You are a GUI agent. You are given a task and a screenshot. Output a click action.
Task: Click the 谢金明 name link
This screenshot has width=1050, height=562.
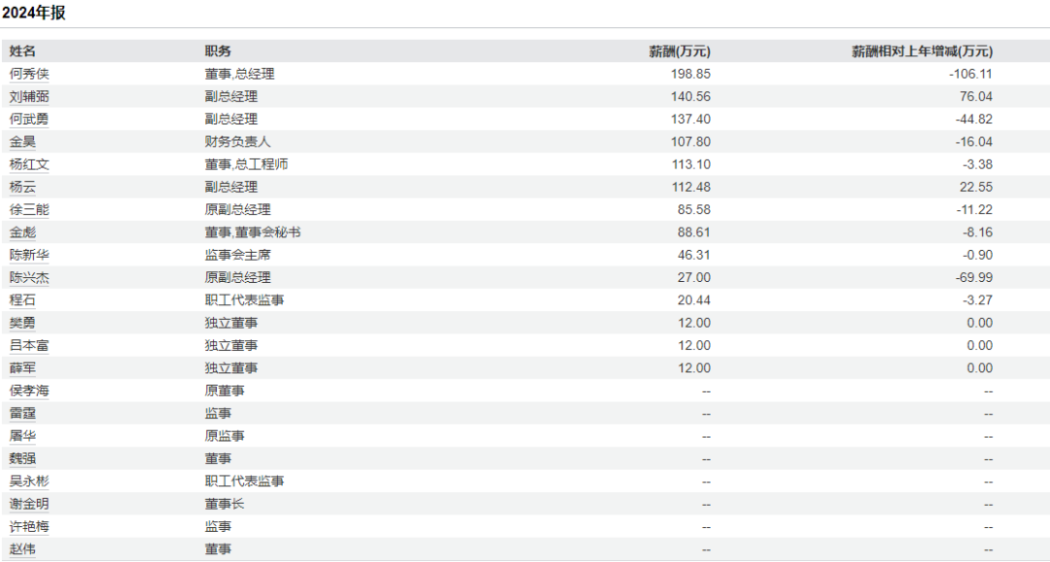coord(29,504)
